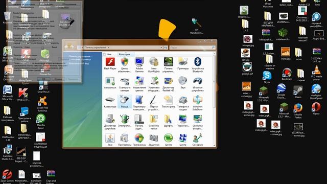Select the Mozilla Firefox desktop shortcut
The height and width of the screenshot is (184, 327).
(298, 111)
